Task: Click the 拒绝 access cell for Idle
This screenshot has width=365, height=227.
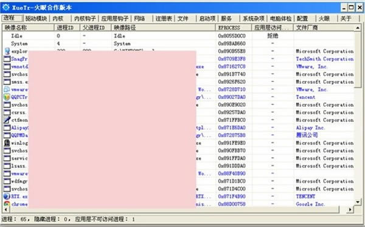Action: pos(273,36)
